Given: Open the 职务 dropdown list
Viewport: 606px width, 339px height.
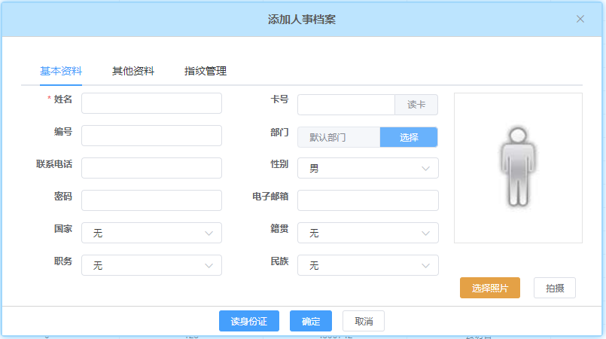Looking at the screenshot, I should click(x=151, y=265).
